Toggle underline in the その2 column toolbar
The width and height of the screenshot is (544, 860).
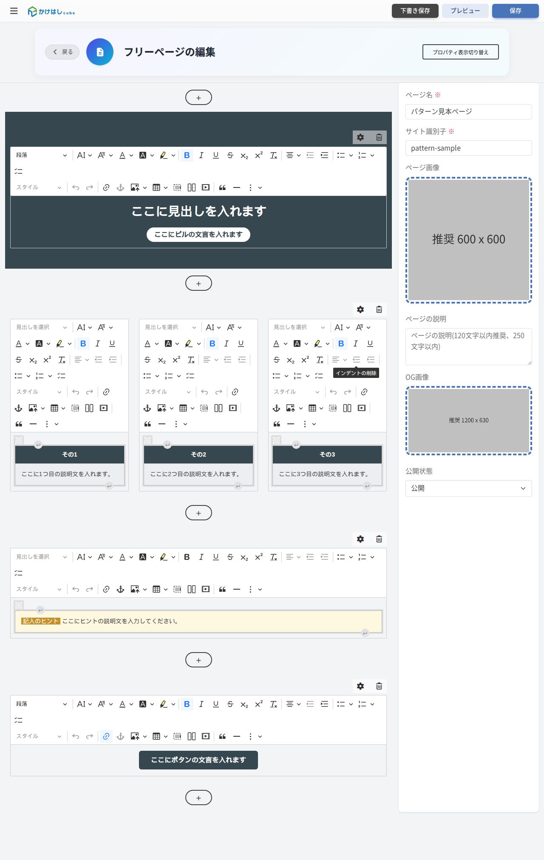click(x=241, y=343)
